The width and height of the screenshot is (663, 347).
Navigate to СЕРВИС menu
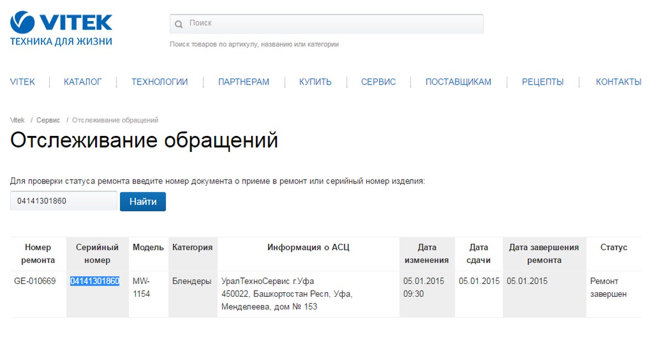378,82
